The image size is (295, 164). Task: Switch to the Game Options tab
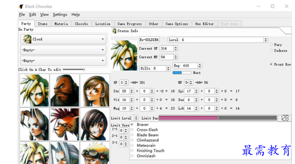tap(177, 24)
